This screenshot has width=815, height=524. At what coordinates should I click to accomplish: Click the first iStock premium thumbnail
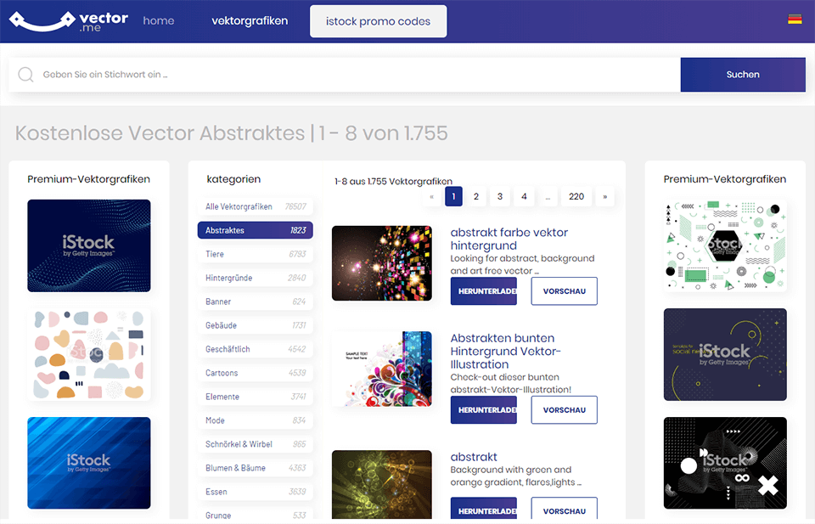coord(88,245)
